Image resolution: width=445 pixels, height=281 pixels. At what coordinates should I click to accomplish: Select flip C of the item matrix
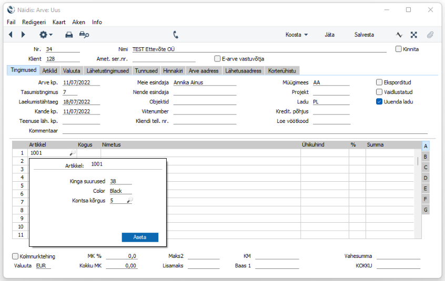click(x=426, y=167)
